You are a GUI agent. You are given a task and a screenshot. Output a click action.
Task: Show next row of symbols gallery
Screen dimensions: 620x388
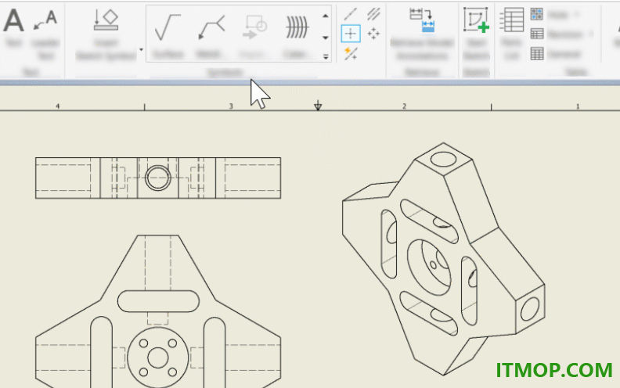pyautogui.click(x=326, y=38)
